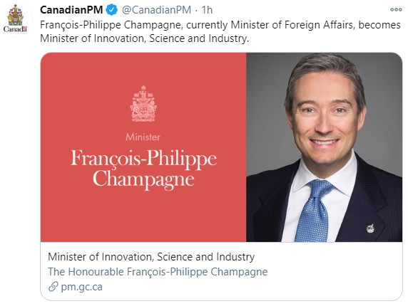The height and width of the screenshot is (306, 408).
Task: Click the blue verified badge icon
Action: (x=112, y=10)
